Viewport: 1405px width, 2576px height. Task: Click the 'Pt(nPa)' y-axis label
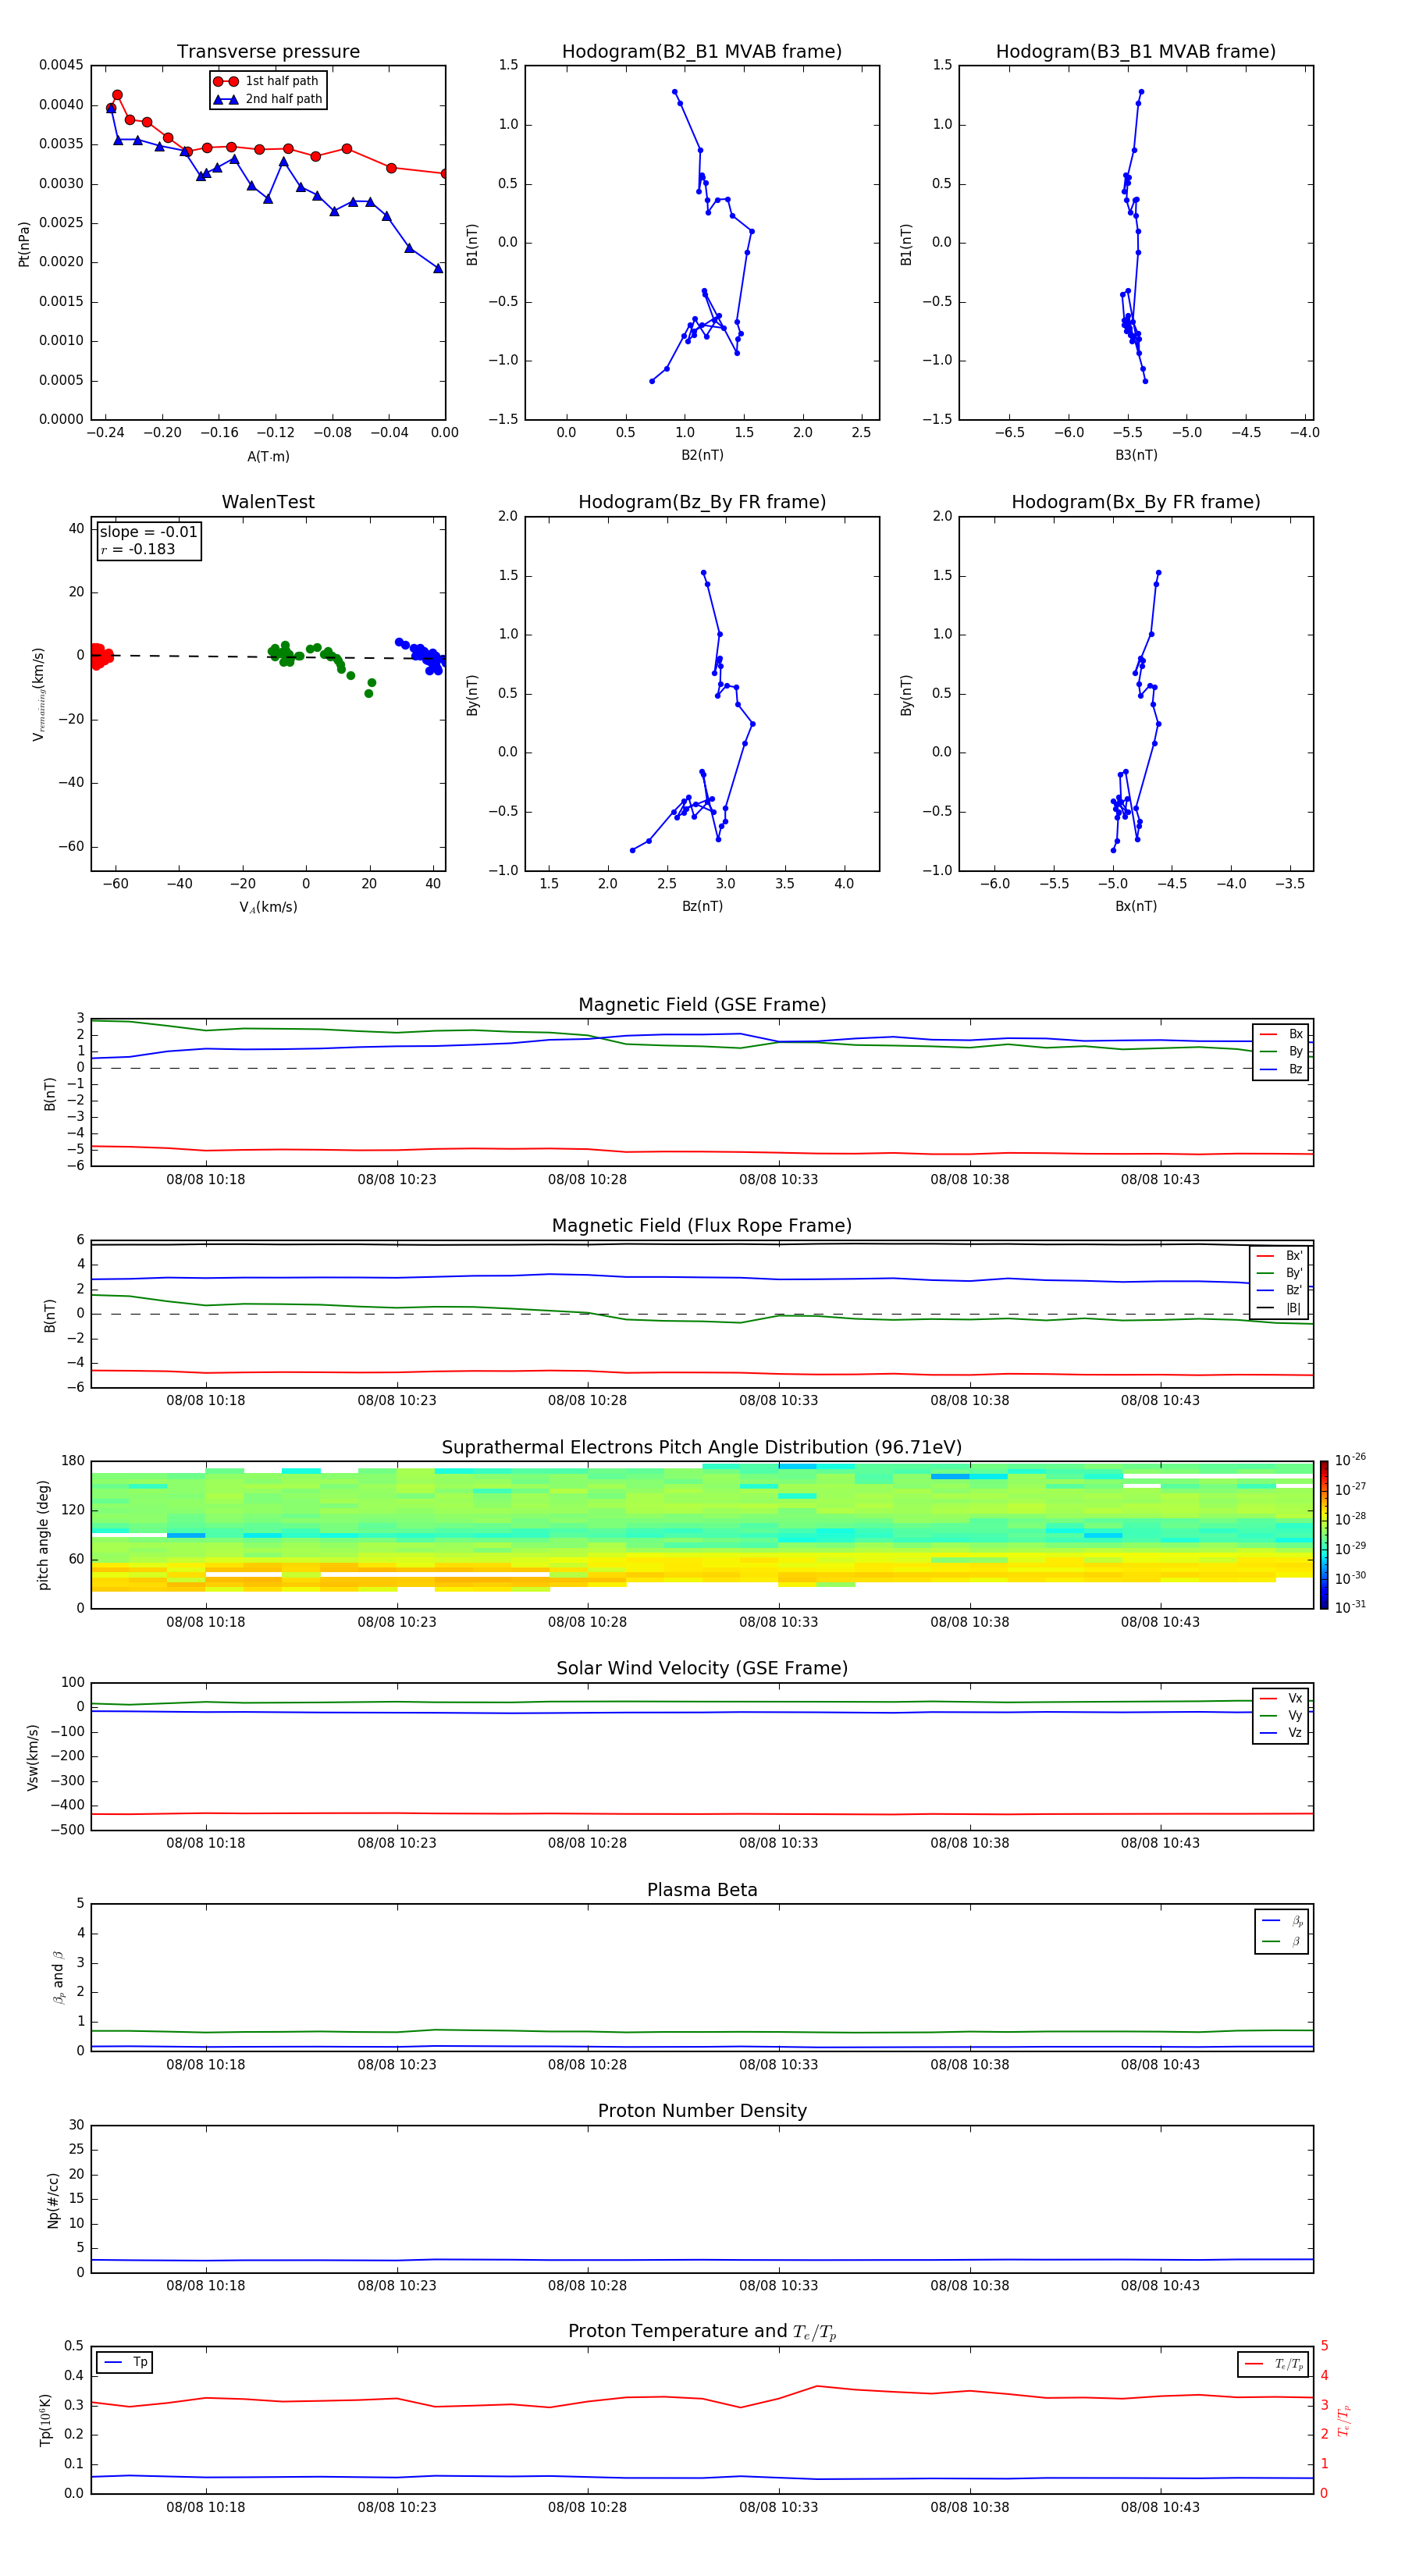(x=24, y=244)
